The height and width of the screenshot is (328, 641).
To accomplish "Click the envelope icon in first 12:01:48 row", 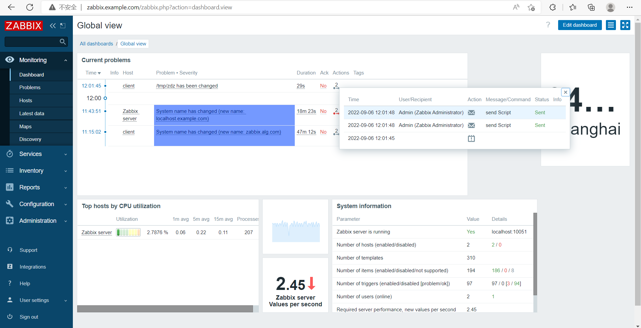I will click(471, 113).
